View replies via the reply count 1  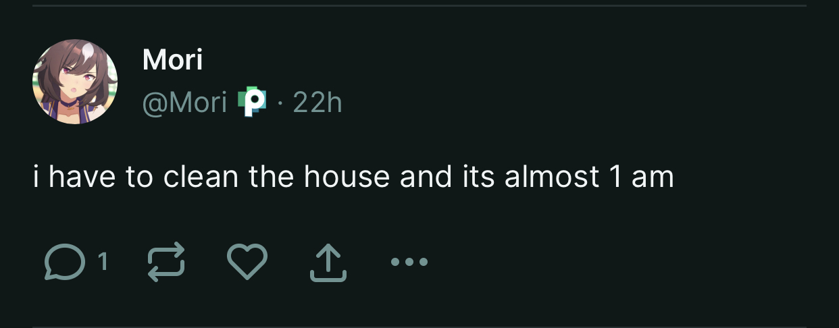[102, 261]
